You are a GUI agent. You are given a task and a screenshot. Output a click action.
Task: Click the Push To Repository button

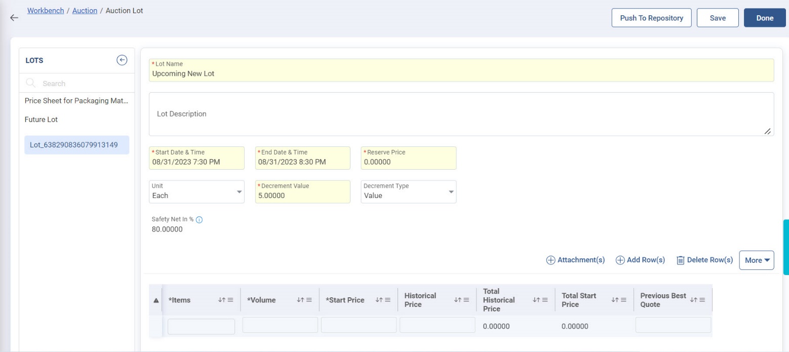click(x=651, y=18)
